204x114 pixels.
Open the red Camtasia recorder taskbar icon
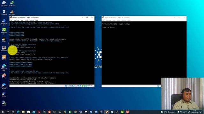coord(127,112)
